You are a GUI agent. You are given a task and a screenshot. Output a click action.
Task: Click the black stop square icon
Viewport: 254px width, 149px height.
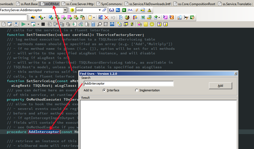tap(43, 24)
